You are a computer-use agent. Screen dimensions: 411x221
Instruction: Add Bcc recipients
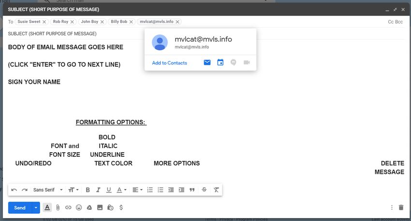(399, 22)
